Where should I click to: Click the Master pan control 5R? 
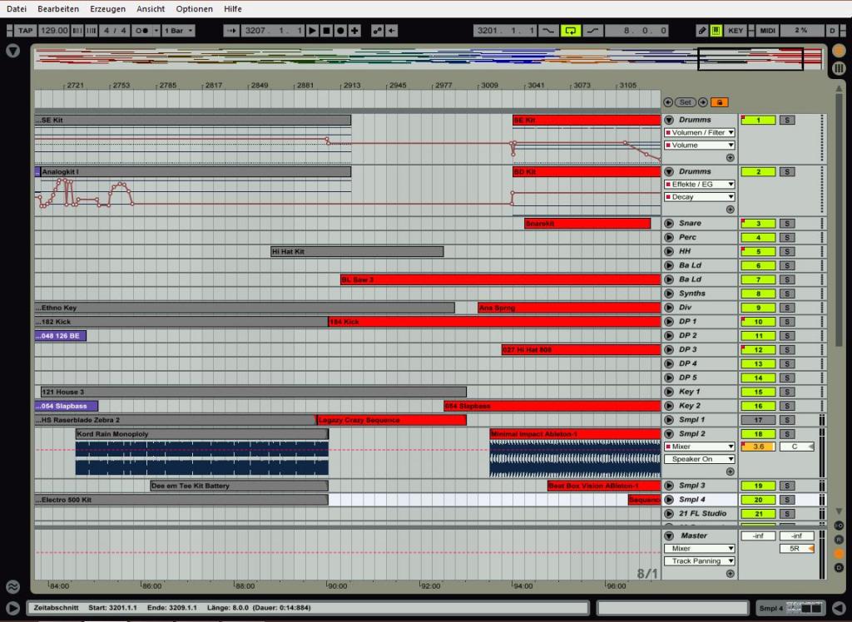[x=797, y=549]
